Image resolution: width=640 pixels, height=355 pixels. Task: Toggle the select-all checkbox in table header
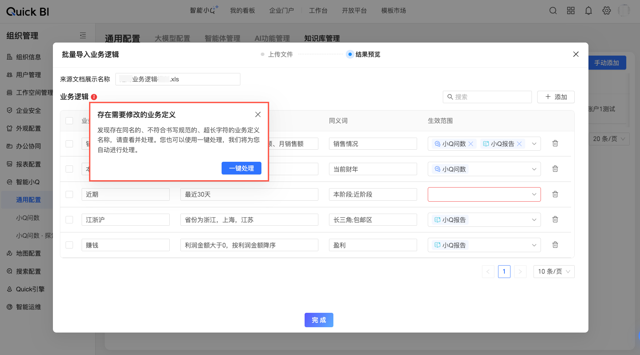click(x=69, y=121)
